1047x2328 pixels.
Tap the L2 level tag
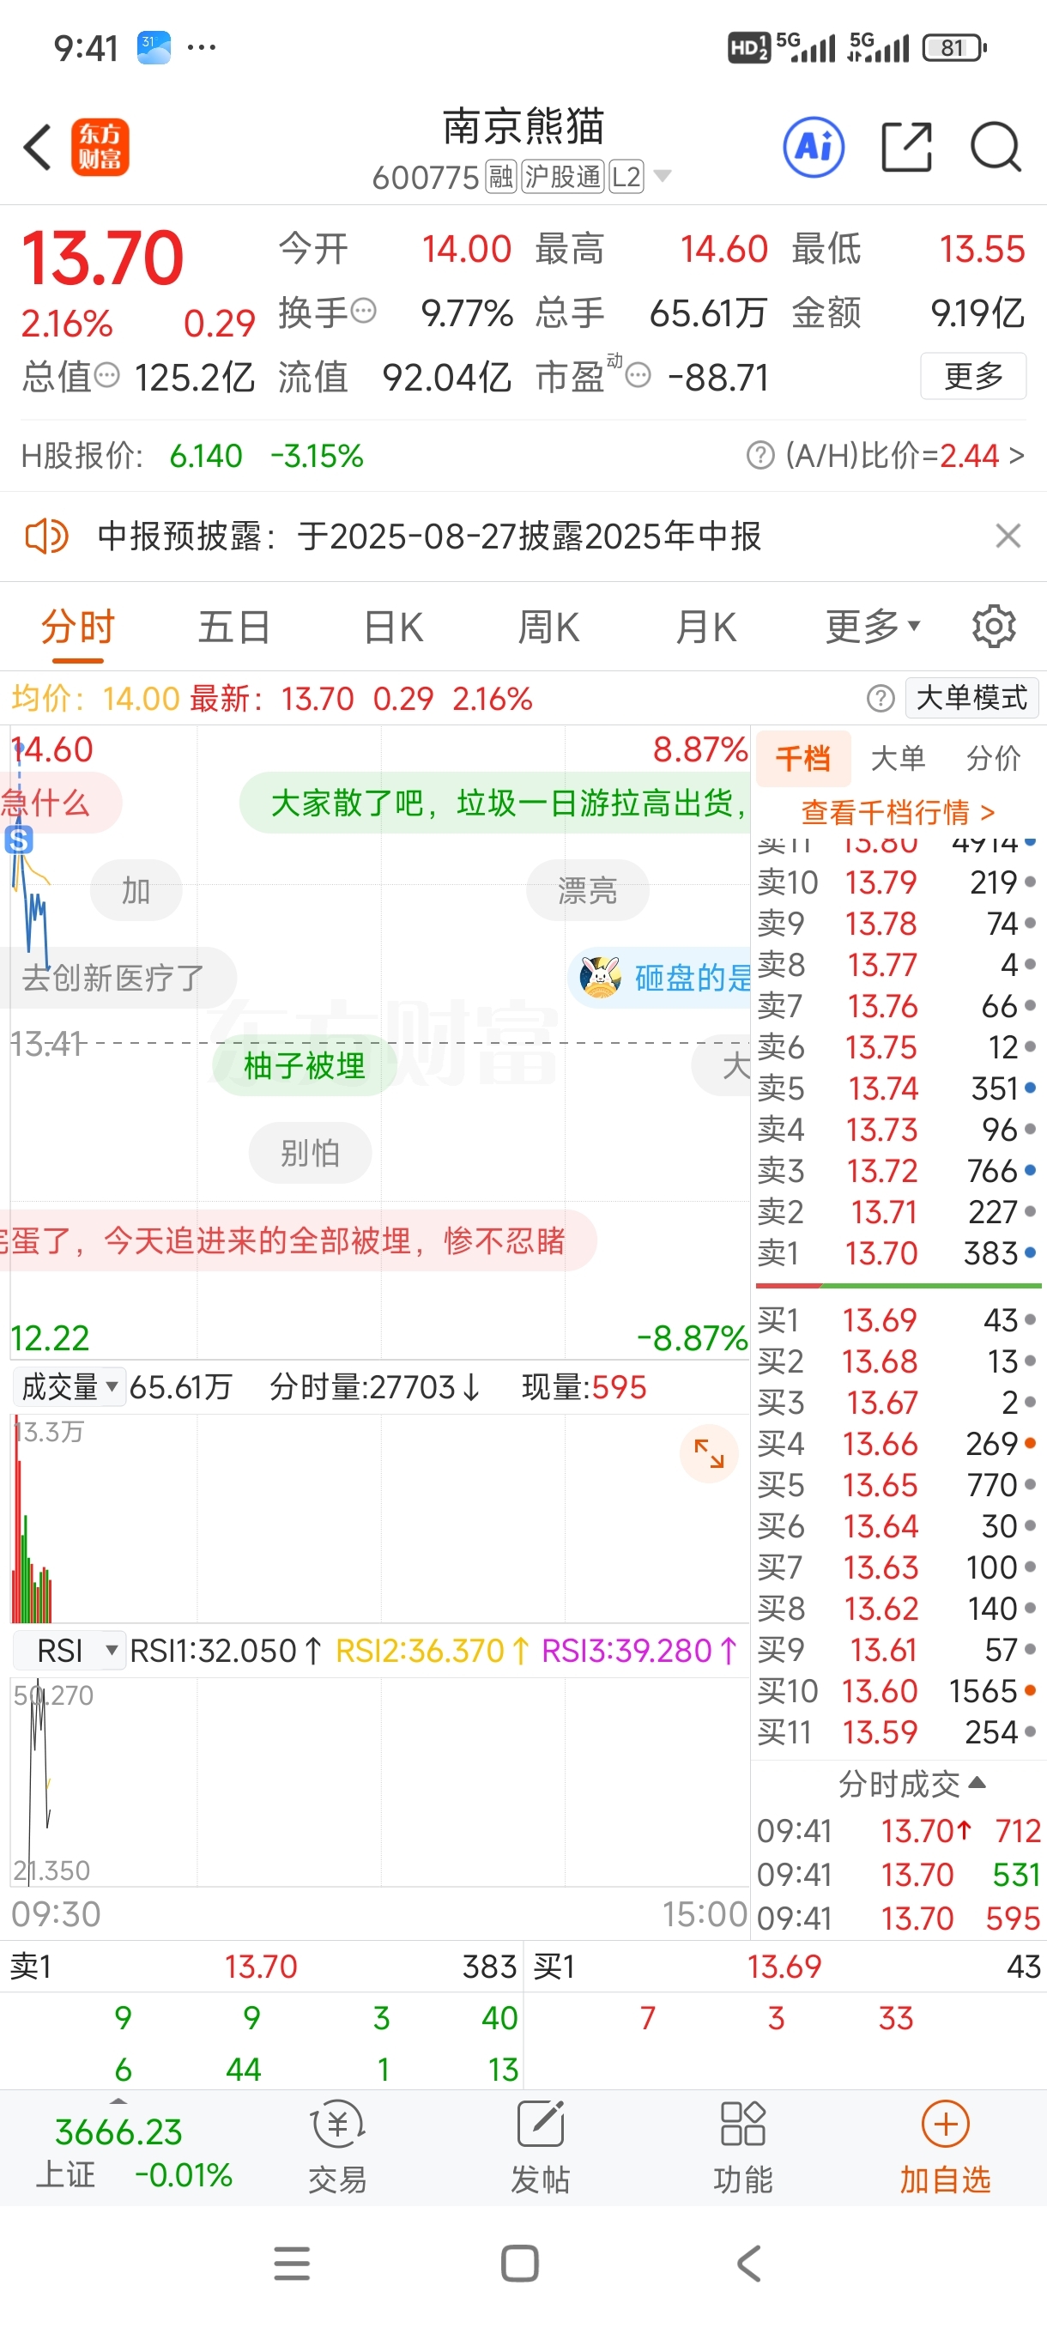626,176
